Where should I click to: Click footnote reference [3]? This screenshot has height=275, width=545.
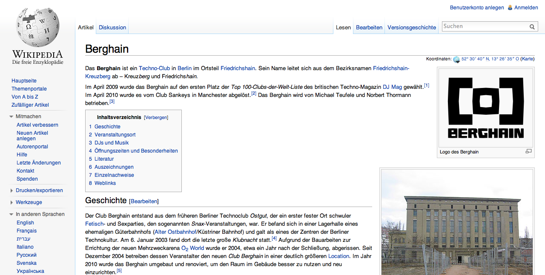click(112, 101)
